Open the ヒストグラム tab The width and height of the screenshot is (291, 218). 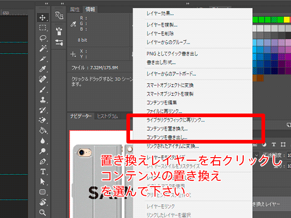107,116
